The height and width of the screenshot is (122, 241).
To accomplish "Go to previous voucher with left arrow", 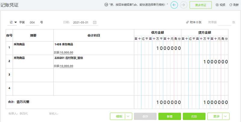I will tap(174, 5).
